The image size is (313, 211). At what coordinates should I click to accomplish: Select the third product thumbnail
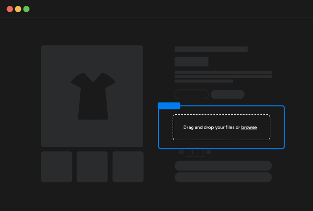128,167
